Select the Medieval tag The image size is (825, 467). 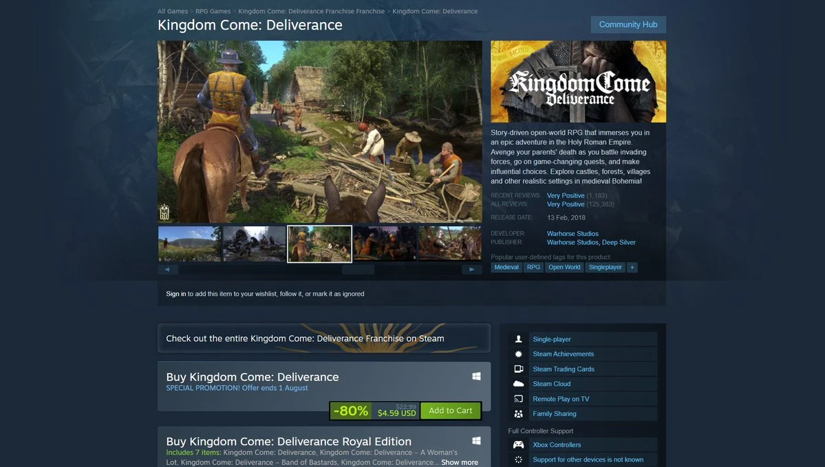pyautogui.click(x=506, y=267)
